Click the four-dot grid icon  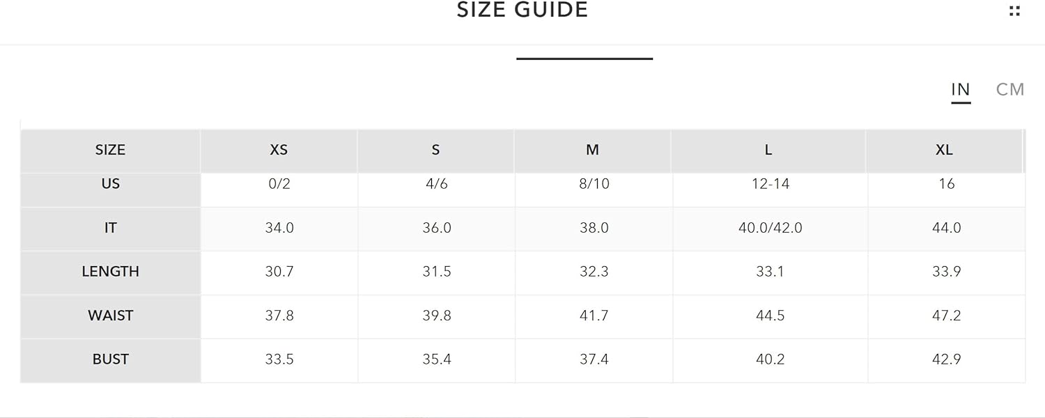click(x=1014, y=10)
